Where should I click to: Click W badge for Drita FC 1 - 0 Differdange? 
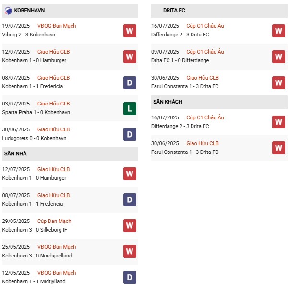(278, 57)
